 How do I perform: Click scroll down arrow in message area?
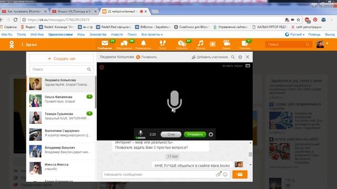251,165
